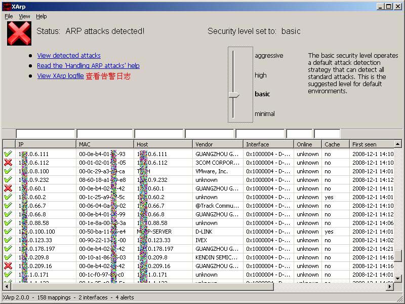Click the green check icon for the VMware row

pyautogui.click(x=8, y=171)
